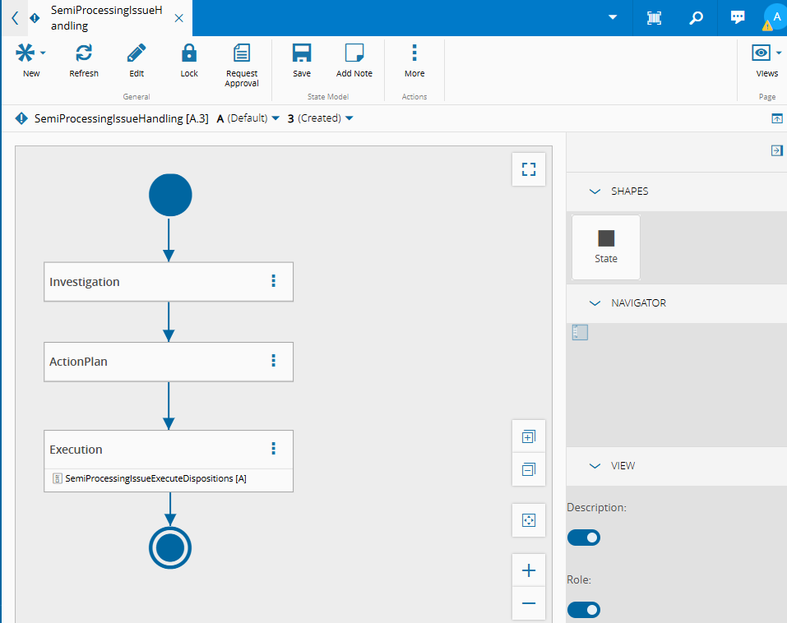Click the zoom out minus button
Image resolution: width=787 pixels, height=623 pixels.
pos(529,604)
